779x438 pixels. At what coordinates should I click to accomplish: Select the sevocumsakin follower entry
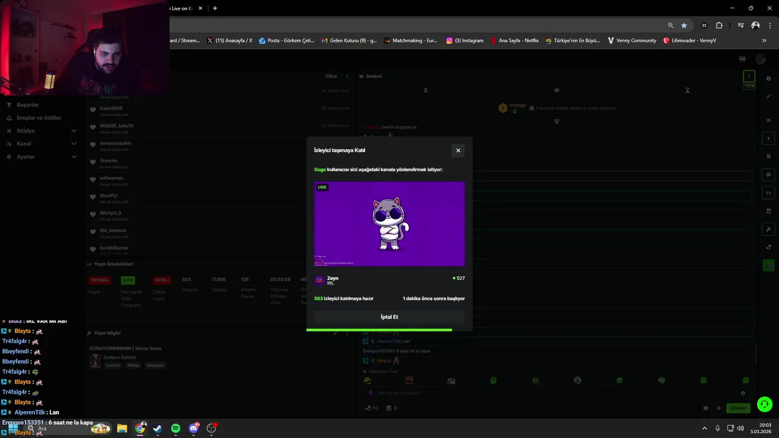(219, 145)
